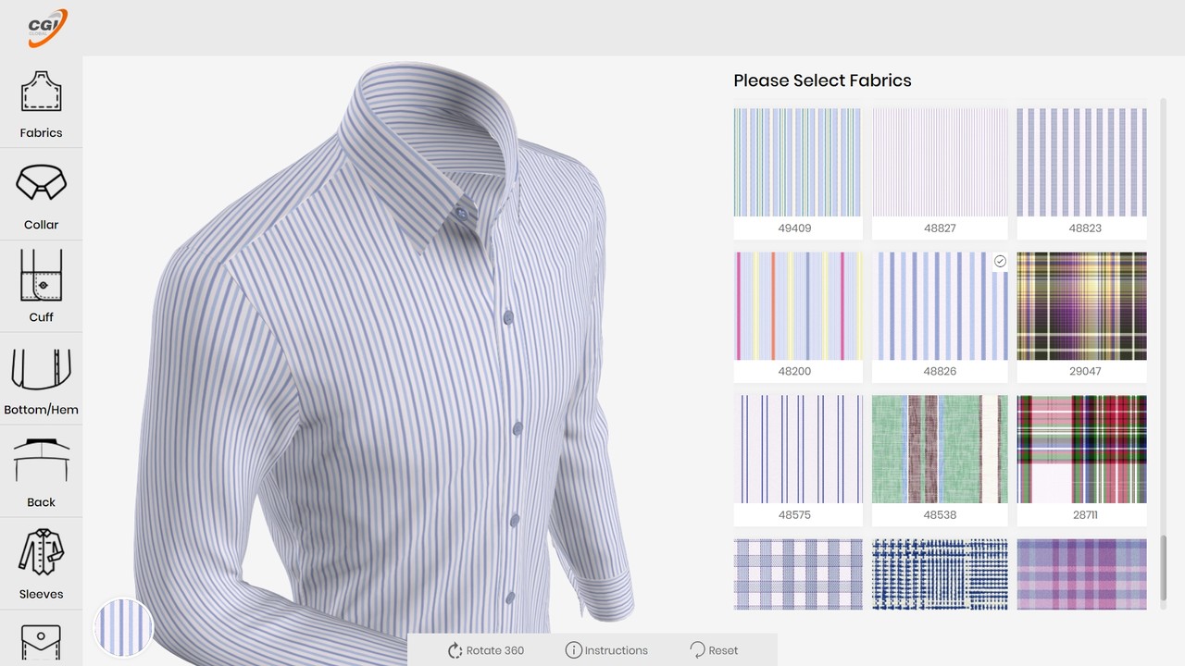
Task: Click the Back menu label
Action: [41, 502]
